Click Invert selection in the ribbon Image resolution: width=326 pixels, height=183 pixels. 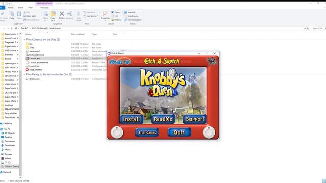[133, 20]
